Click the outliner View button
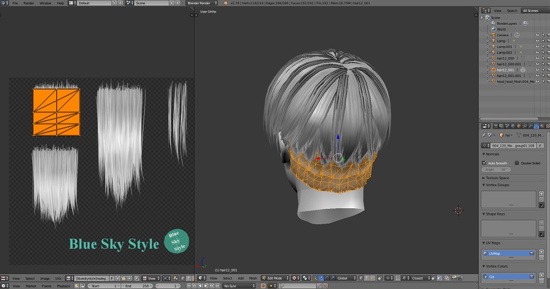 point(498,10)
